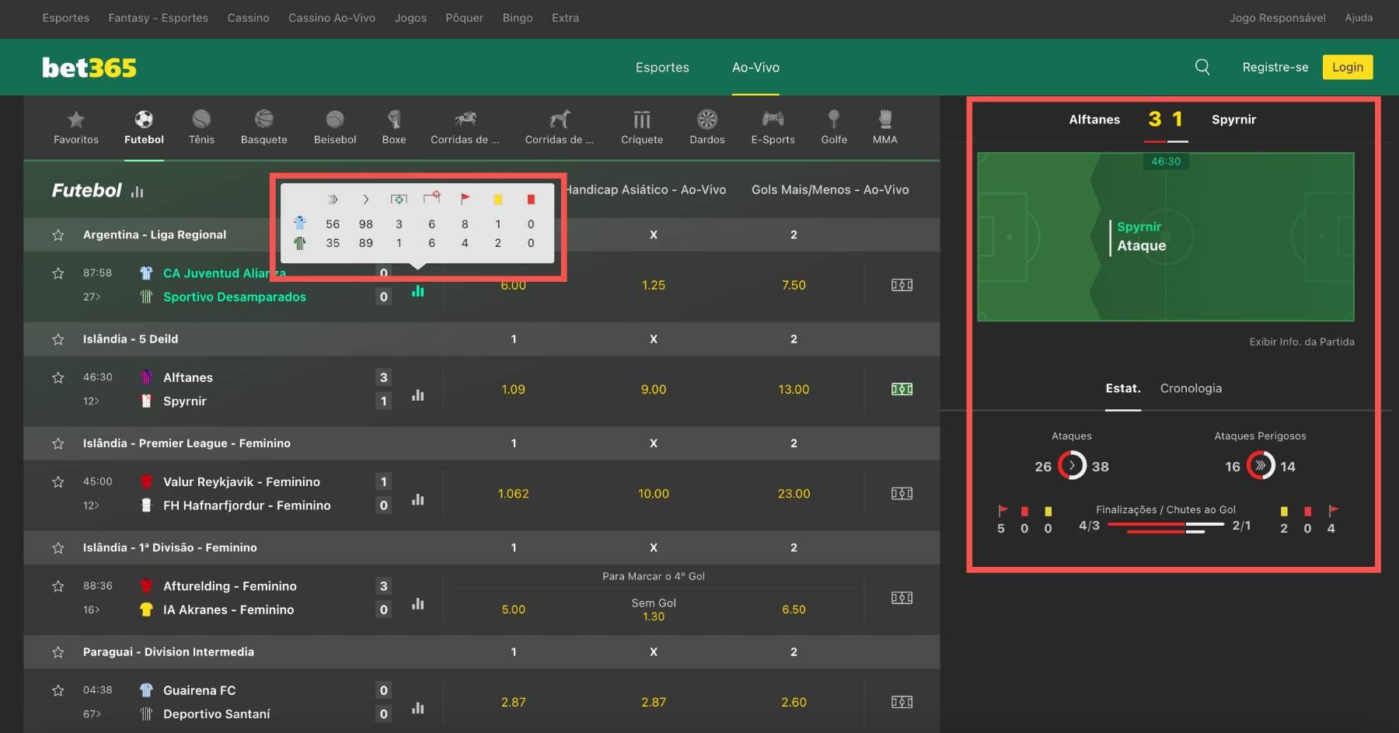1399x733 pixels.
Task: Open stats icon for Alftanes vs Spyrnir
Action: [x=418, y=394]
